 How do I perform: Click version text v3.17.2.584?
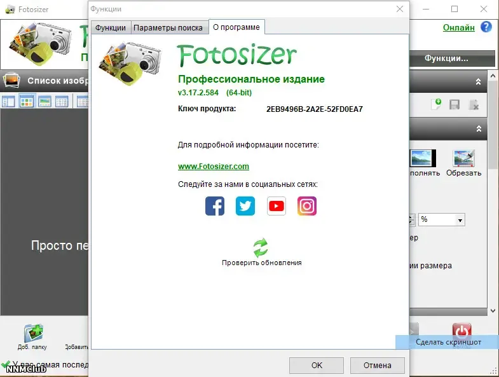198,93
